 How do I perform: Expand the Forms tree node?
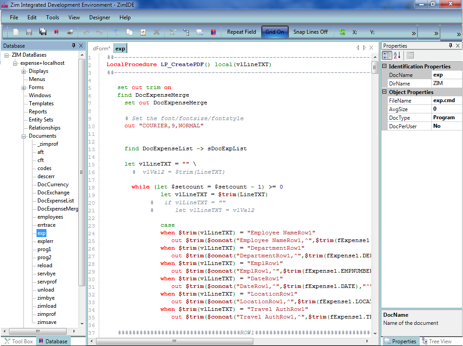pyautogui.click(x=24, y=87)
